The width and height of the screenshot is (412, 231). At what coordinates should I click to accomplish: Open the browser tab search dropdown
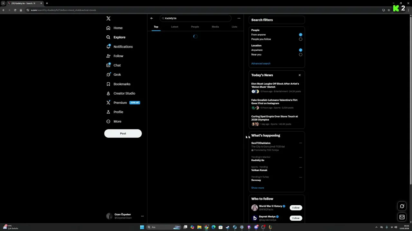point(3,3)
